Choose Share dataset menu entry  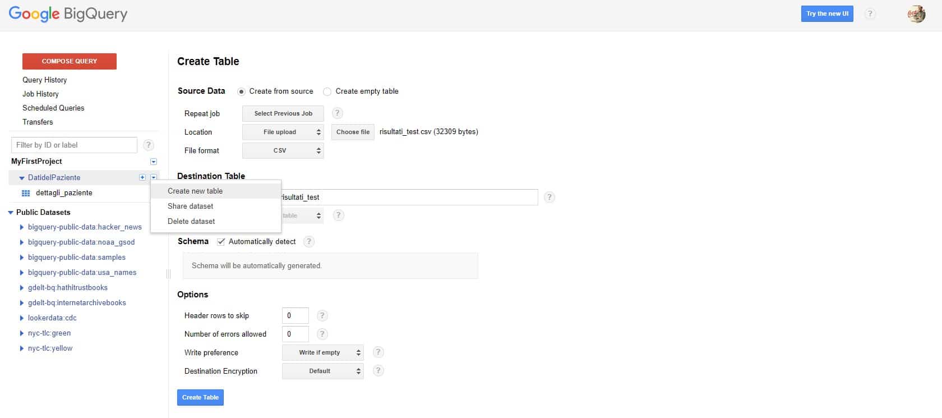tap(216, 206)
